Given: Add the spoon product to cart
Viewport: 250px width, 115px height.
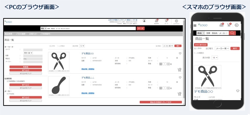Looking at the screenshot, I should [x=180, y=94].
